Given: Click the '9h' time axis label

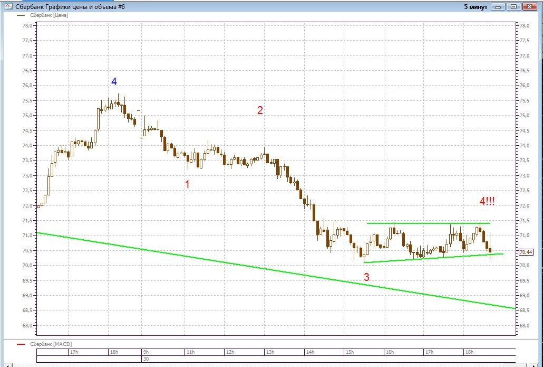Looking at the screenshot, I should (x=146, y=352).
